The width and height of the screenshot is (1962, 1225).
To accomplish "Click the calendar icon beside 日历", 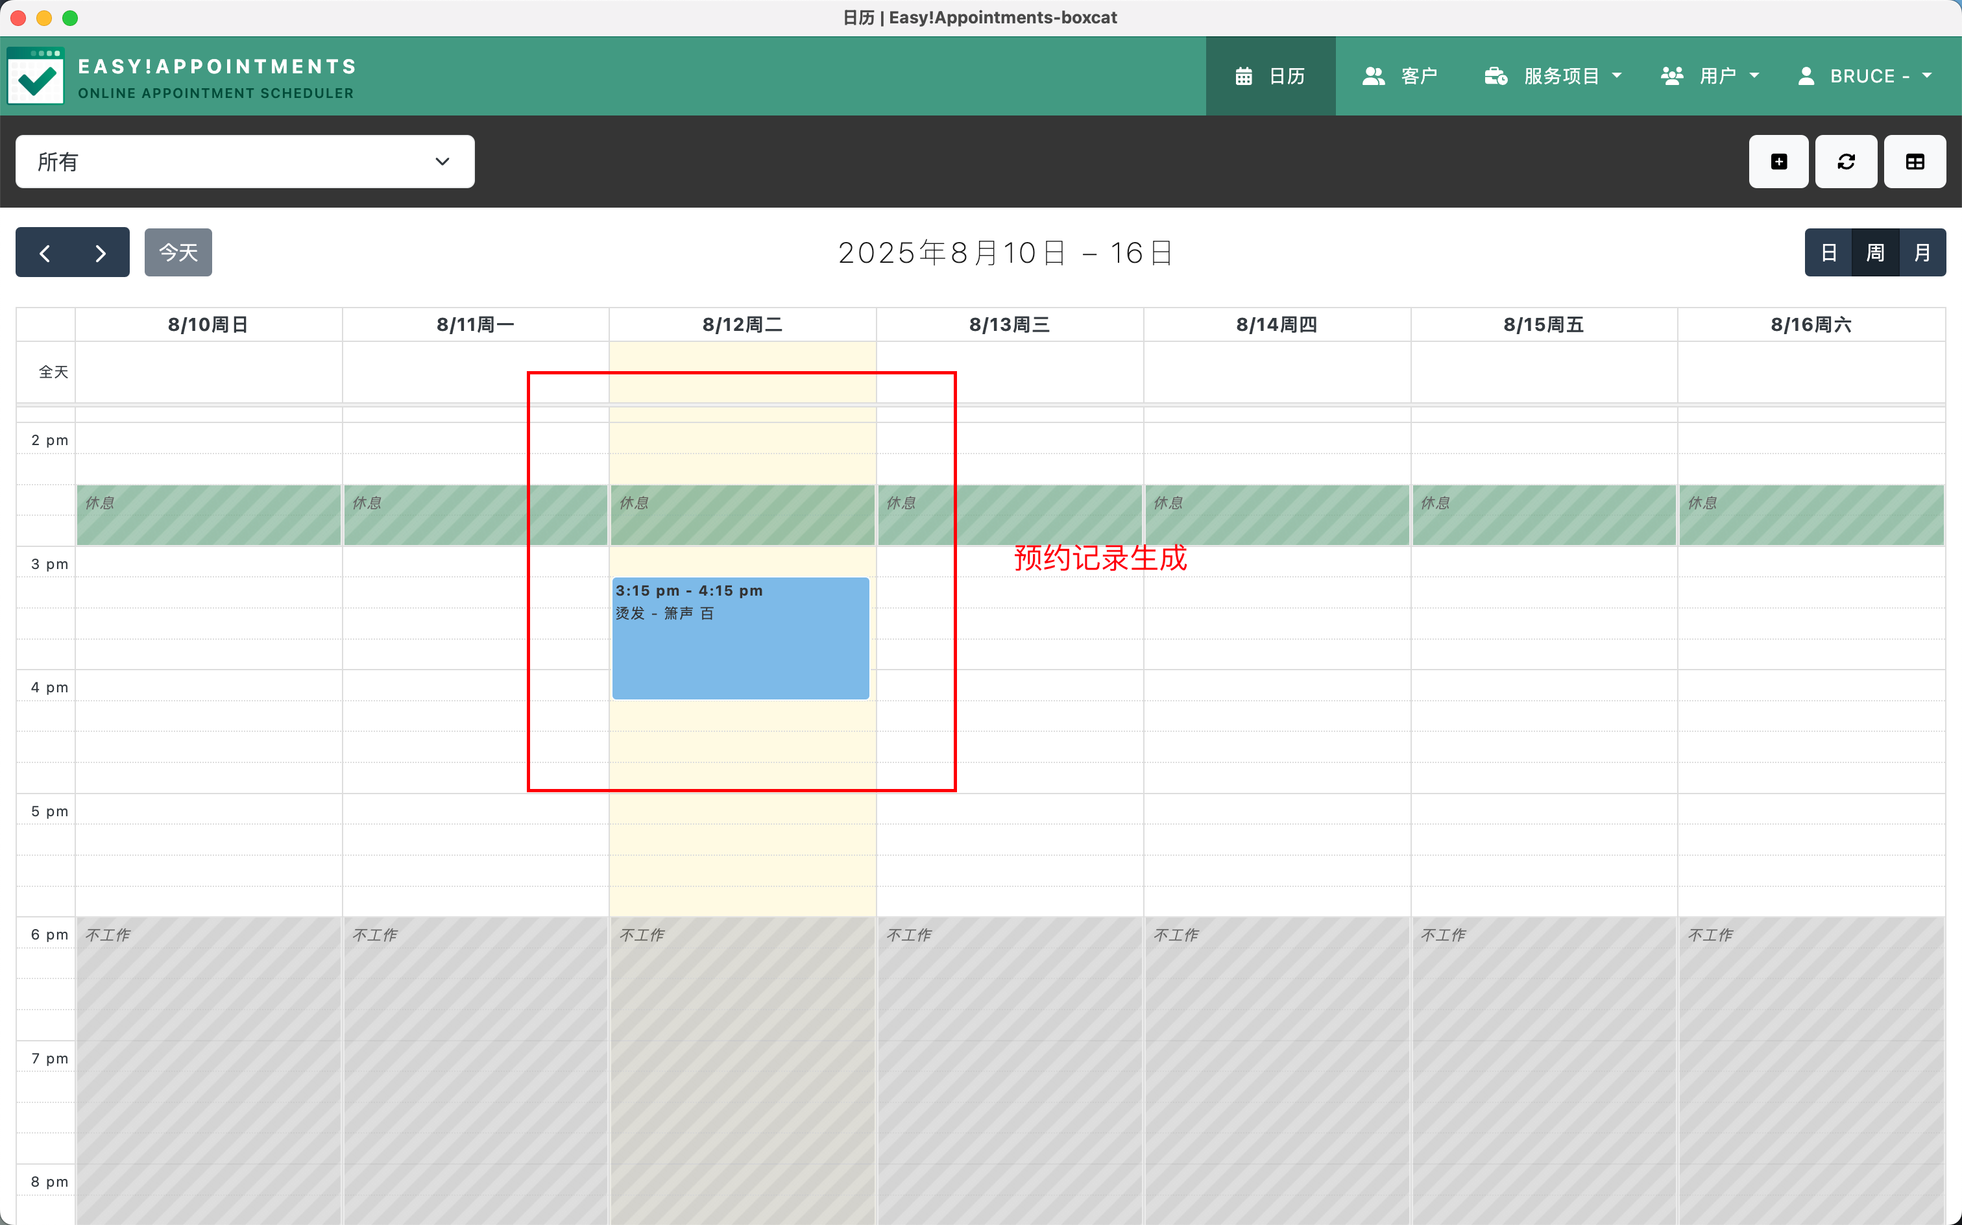I will tap(1244, 76).
